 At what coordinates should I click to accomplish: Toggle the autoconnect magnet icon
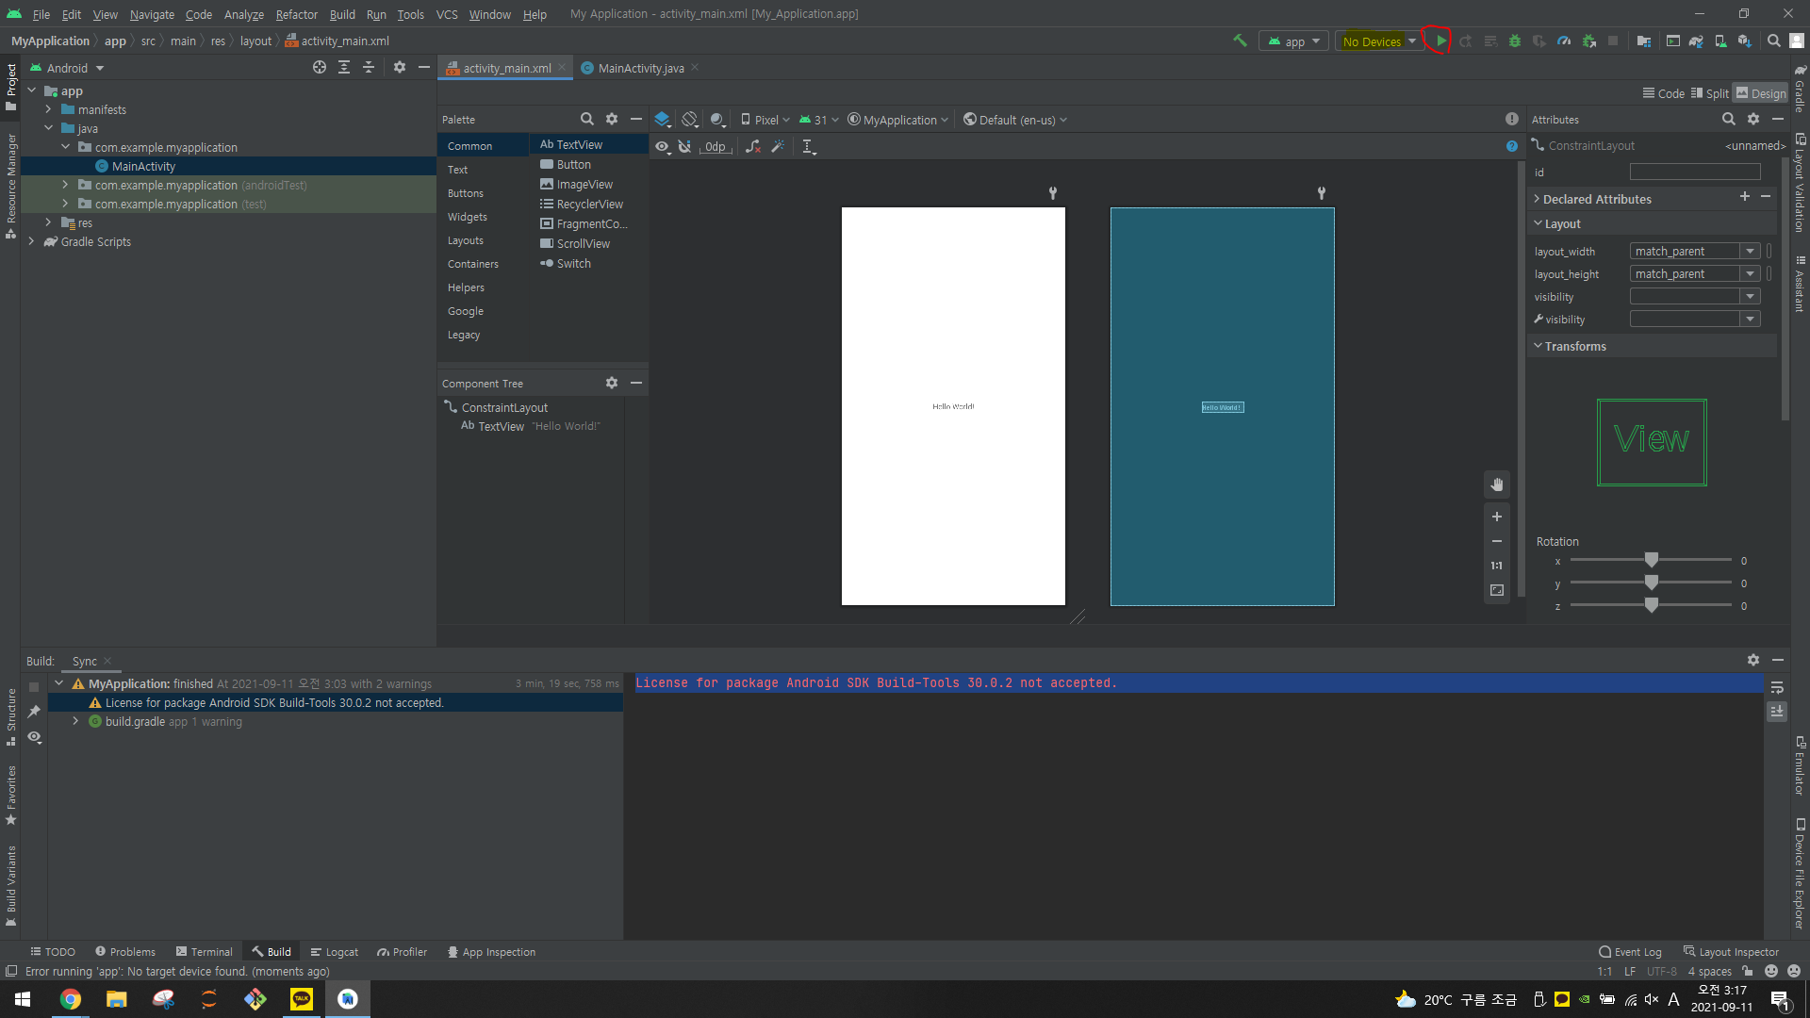(685, 146)
